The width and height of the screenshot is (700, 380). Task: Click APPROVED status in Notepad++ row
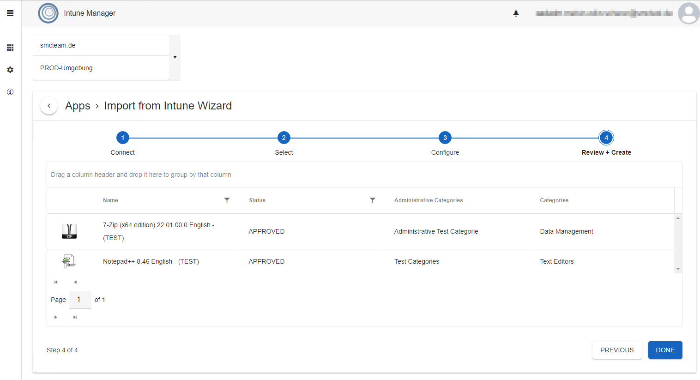[x=266, y=261]
